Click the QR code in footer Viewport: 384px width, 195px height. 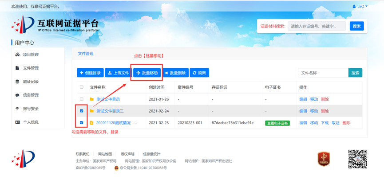tap(357, 159)
